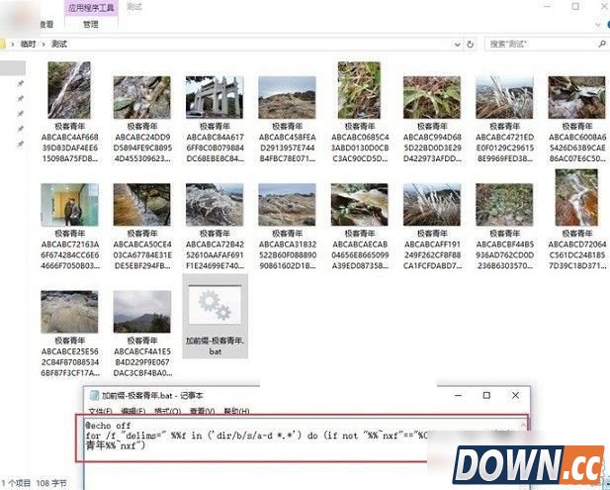Maximize the Notepad window

486,395
